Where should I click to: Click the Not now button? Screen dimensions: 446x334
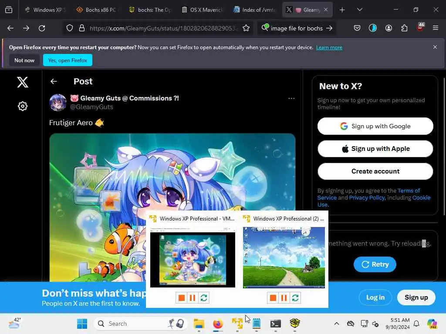click(x=24, y=60)
